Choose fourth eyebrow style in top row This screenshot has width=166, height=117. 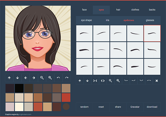[x=135, y=33]
